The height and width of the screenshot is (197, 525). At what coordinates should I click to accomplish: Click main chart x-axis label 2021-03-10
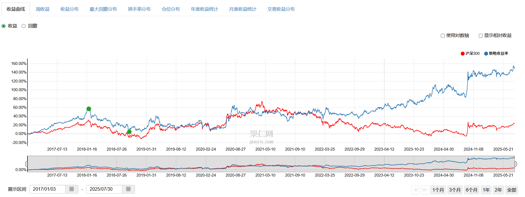click(x=265, y=149)
